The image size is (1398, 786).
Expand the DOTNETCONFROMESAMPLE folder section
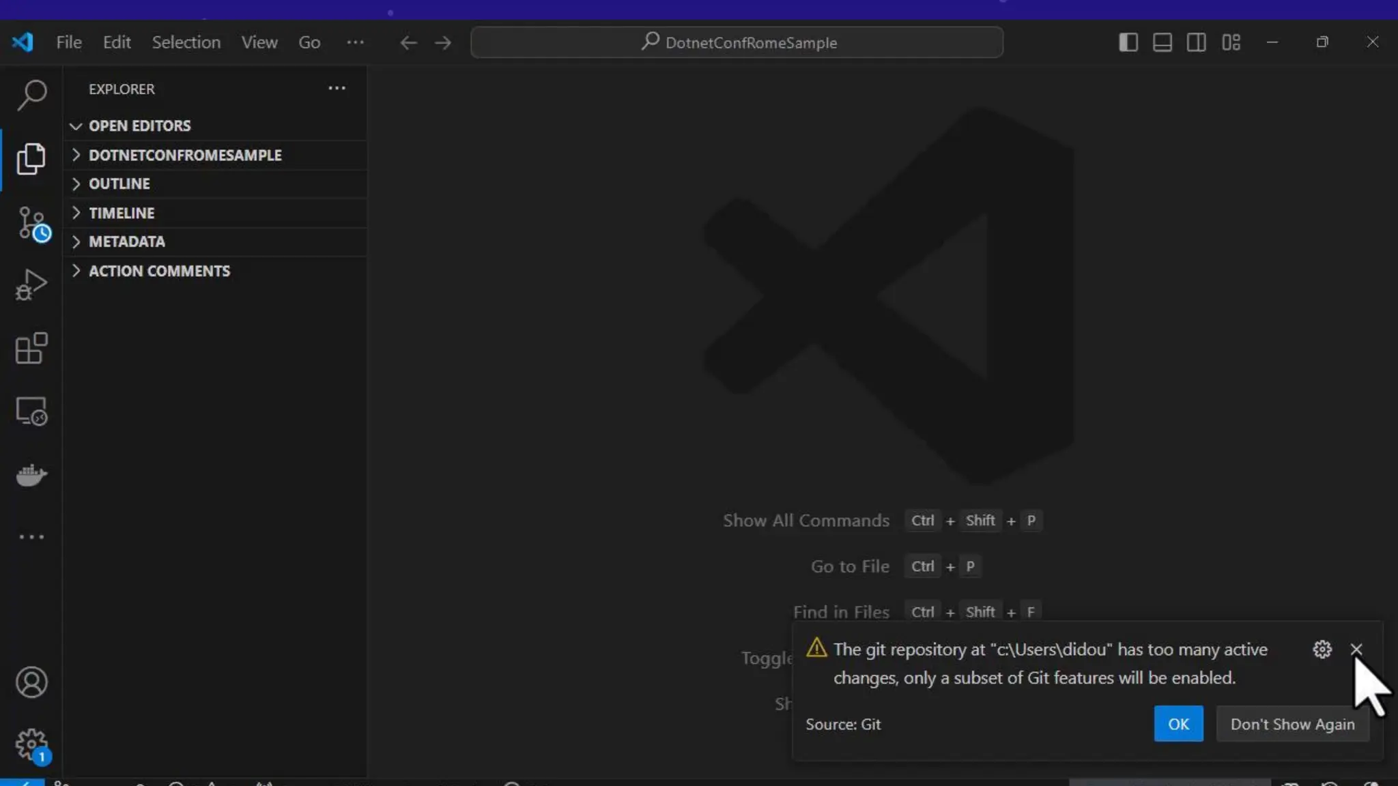184,155
